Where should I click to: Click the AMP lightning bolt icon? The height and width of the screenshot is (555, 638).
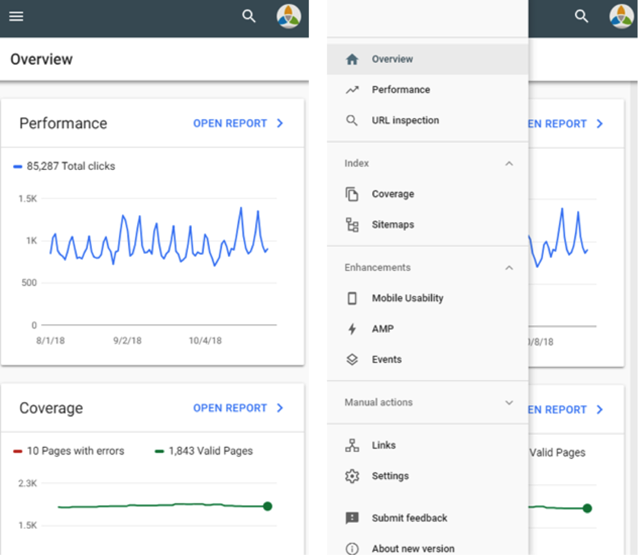click(352, 329)
